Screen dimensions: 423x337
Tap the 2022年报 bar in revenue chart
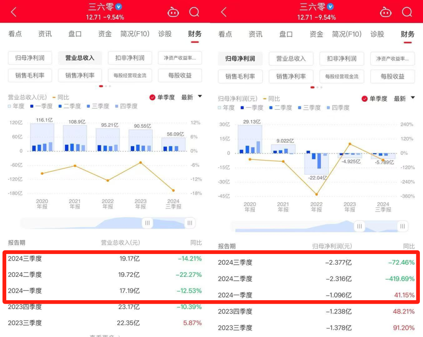(108, 140)
